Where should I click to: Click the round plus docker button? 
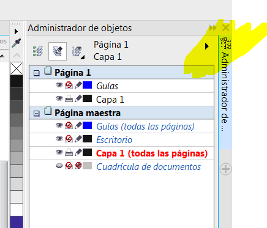pos(225,169)
